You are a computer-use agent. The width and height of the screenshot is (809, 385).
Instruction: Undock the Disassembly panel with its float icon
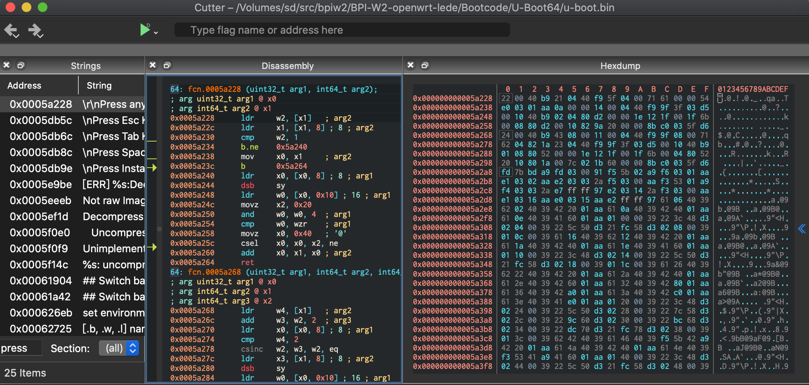pyautogui.click(x=167, y=65)
